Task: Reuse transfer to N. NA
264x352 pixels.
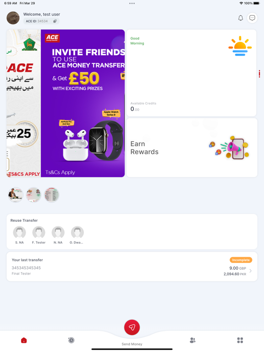Action: click(58, 235)
